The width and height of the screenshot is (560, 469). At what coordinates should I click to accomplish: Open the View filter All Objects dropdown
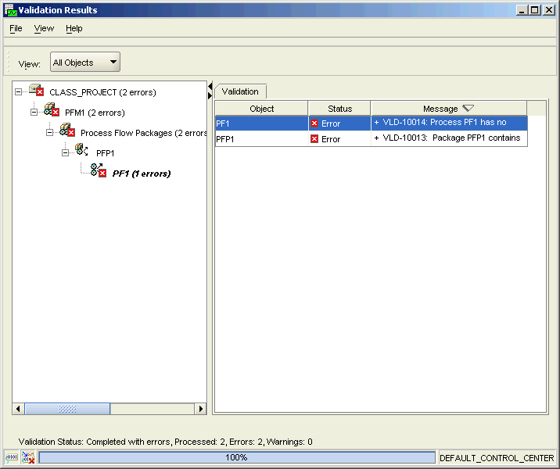click(85, 63)
